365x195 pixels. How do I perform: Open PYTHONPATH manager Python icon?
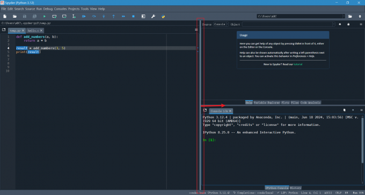coord(163,16)
